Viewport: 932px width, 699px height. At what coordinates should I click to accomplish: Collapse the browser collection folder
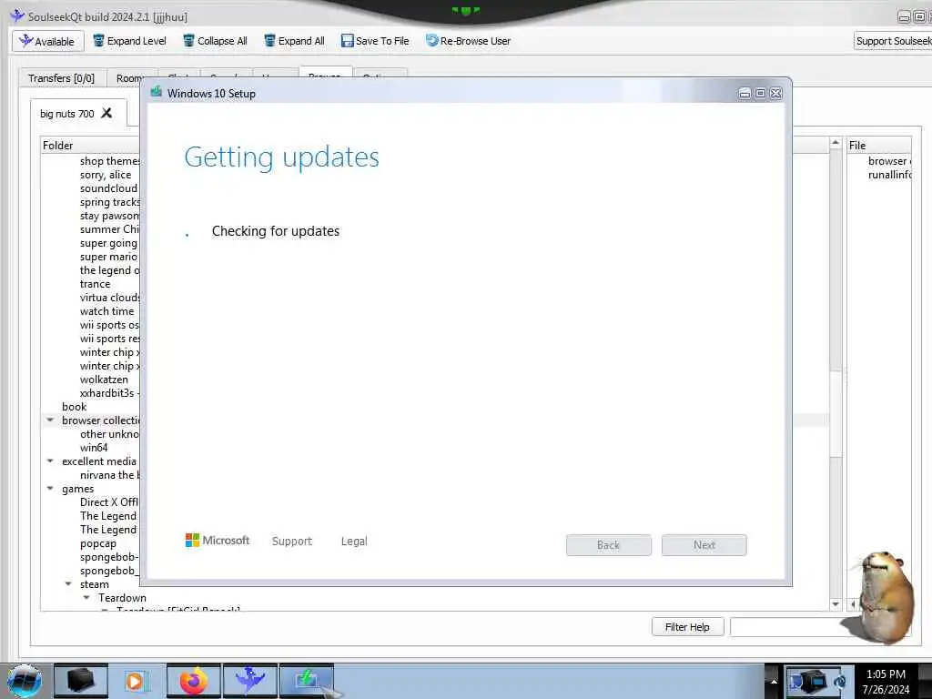coord(50,420)
